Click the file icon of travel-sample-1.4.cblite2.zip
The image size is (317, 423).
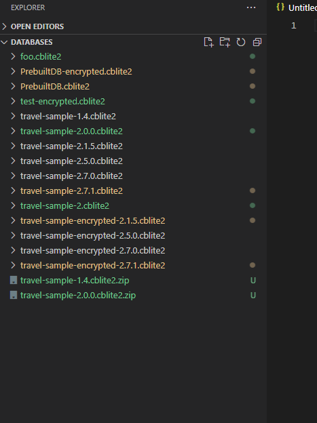pyautogui.click(x=14, y=280)
